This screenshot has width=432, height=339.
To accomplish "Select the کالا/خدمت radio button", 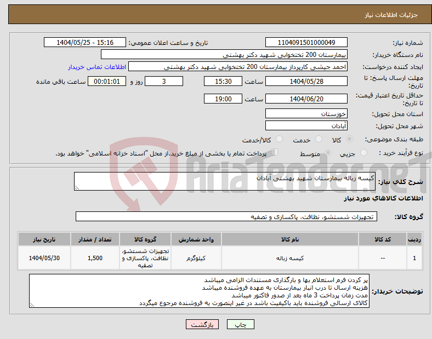I will 280,139.
